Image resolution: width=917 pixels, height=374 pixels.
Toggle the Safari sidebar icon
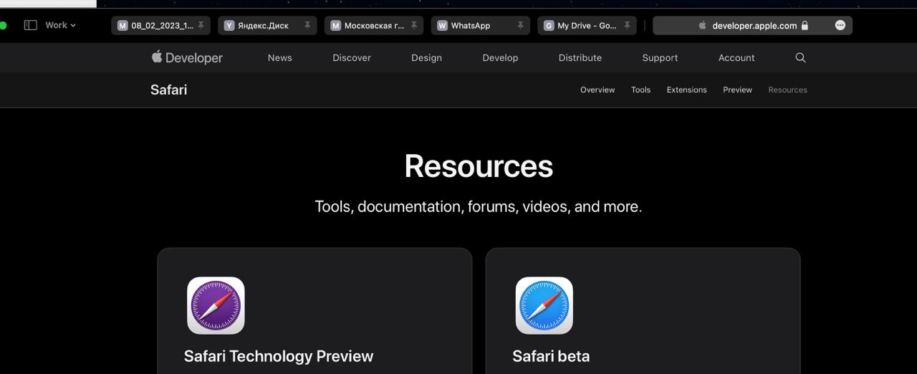tap(30, 25)
